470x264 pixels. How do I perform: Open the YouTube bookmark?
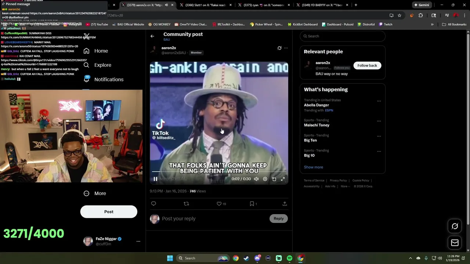point(97,25)
